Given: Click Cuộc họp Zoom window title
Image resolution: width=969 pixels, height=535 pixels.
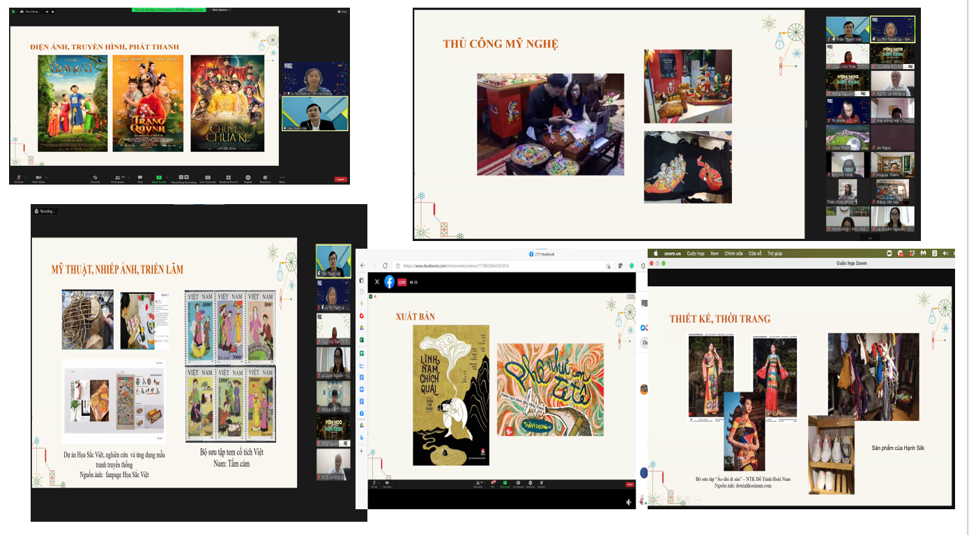Looking at the screenshot, I should pos(852,263).
